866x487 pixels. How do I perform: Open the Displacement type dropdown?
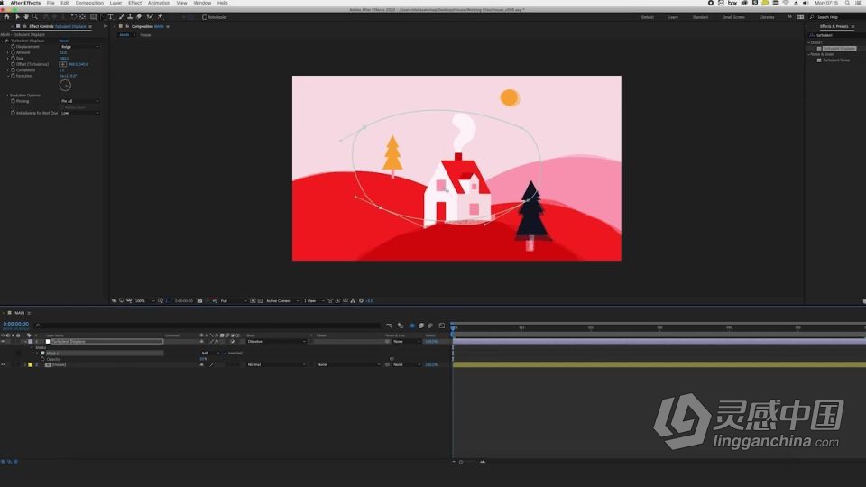click(79, 47)
